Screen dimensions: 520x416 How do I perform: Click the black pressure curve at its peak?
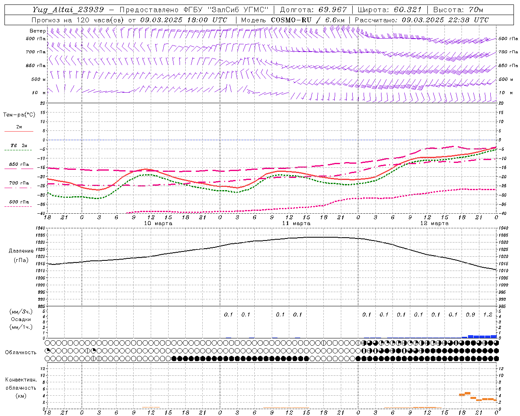pos(321,237)
